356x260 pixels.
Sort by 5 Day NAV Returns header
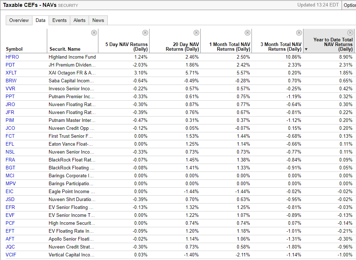click(126, 47)
